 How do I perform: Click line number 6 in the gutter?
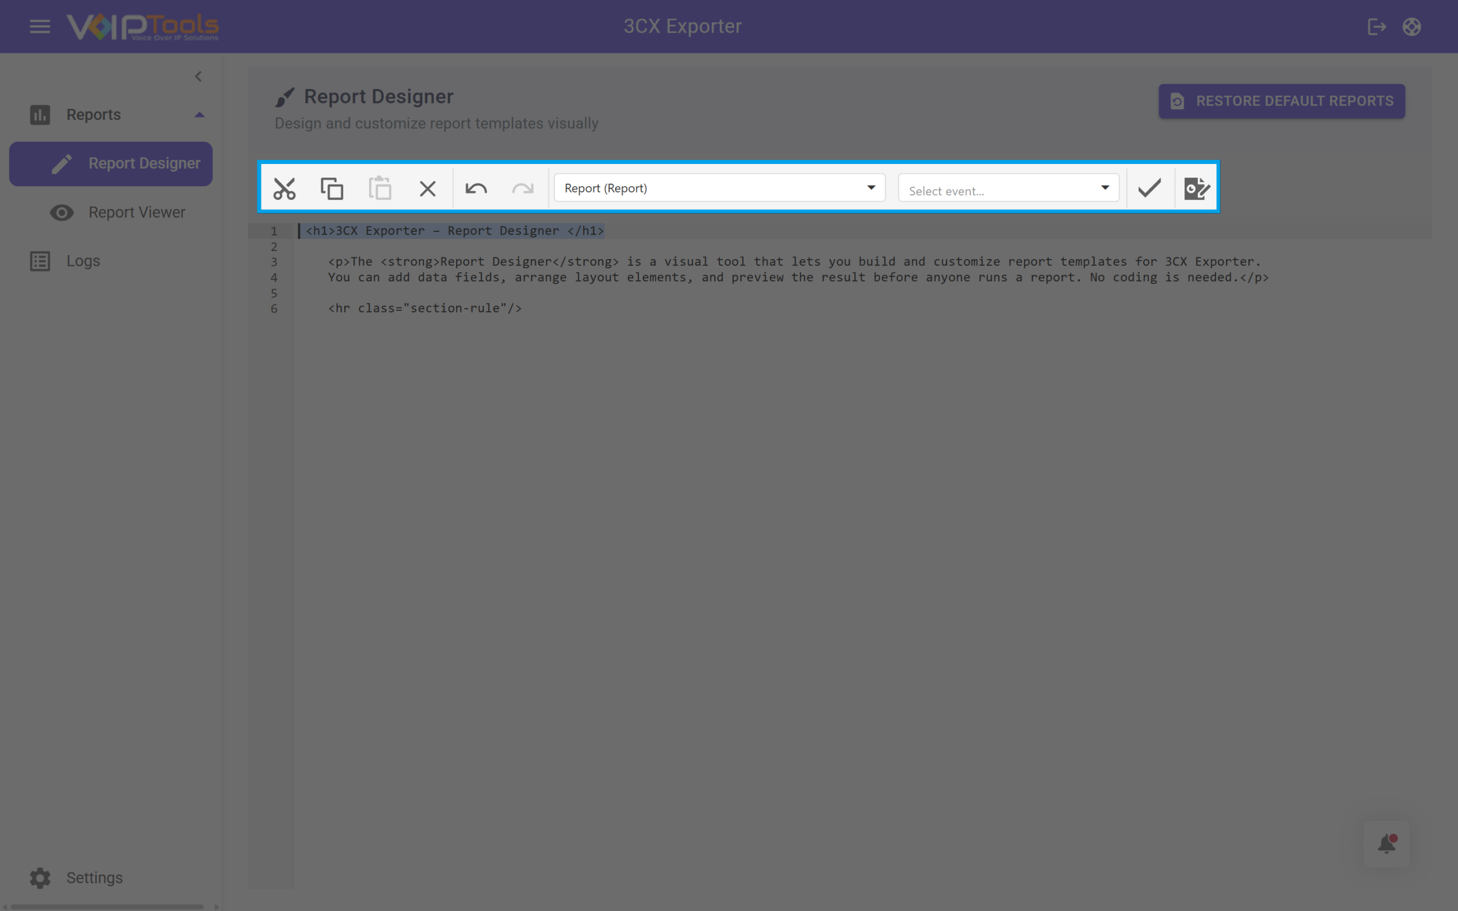[x=274, y=309]
